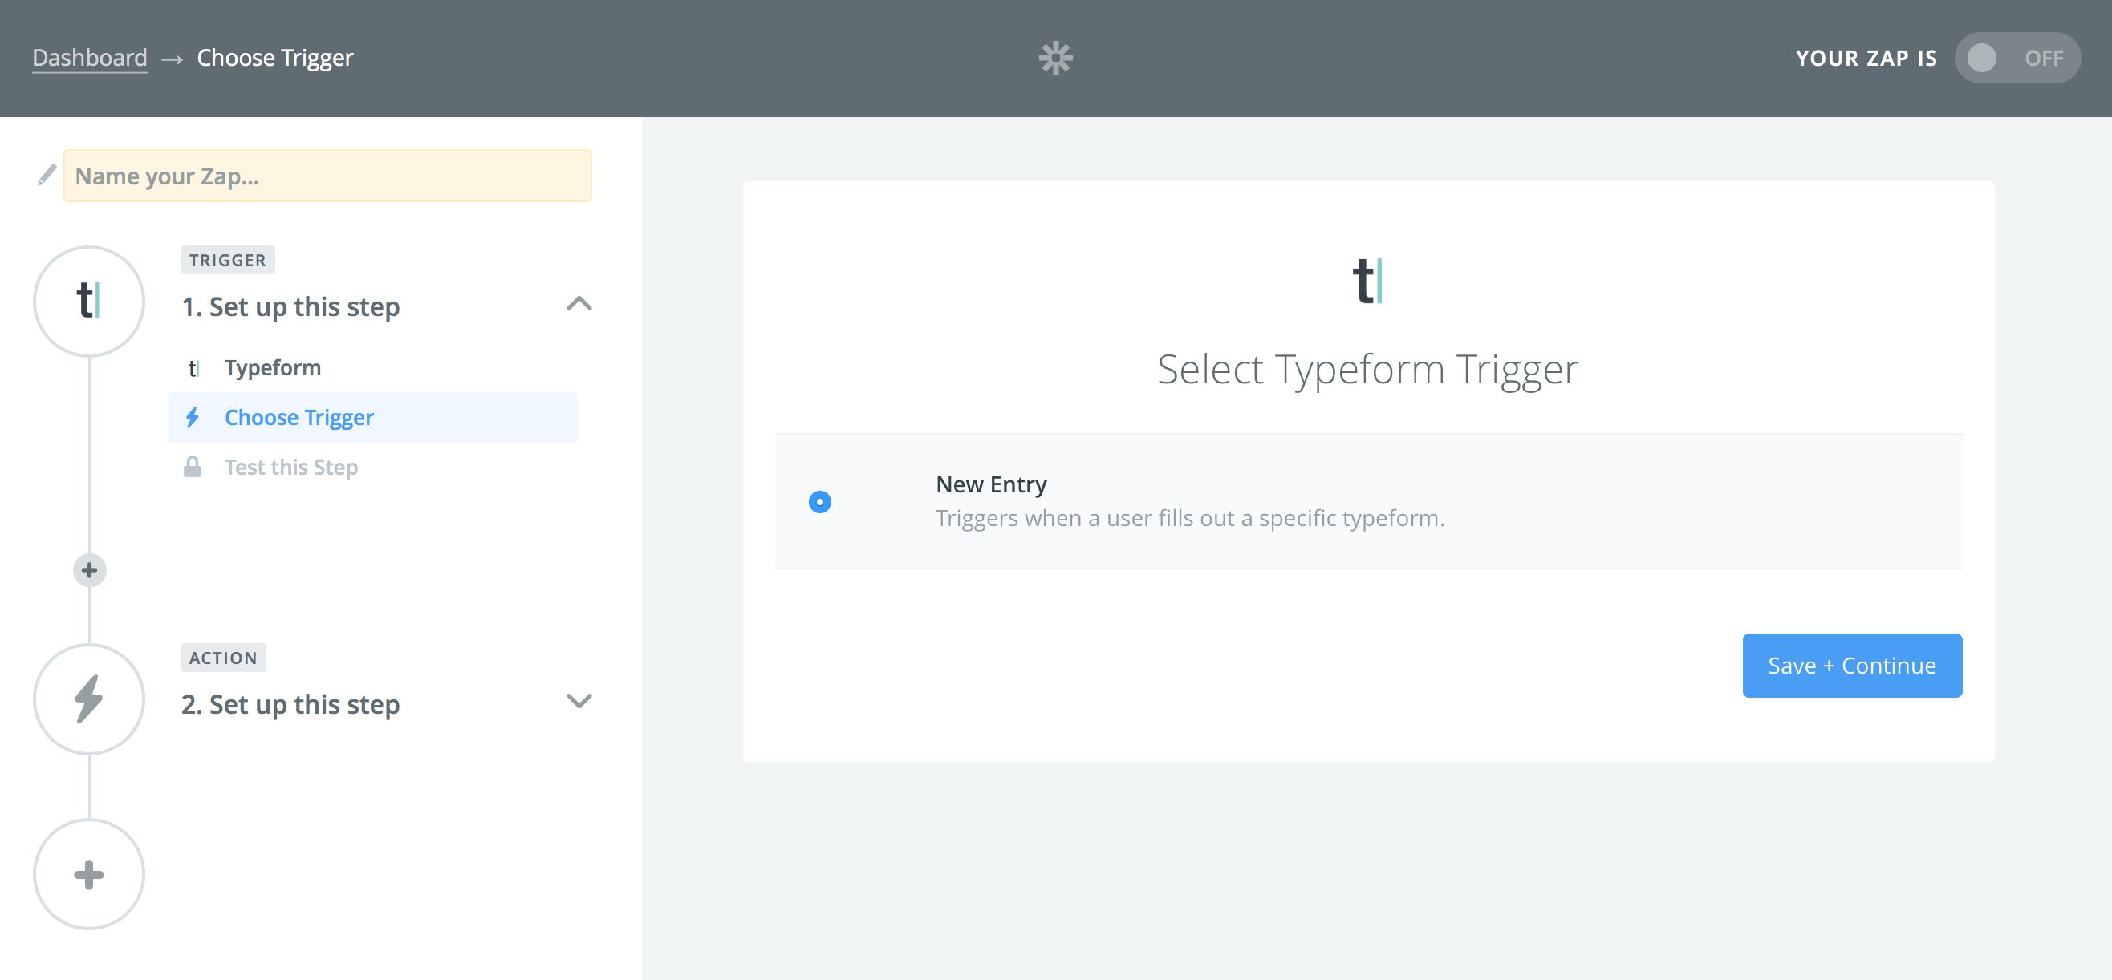Select the New Entry radio button
Screen dimensions: 2112x980
coord(820,501)
